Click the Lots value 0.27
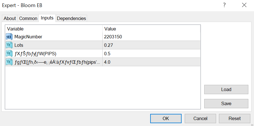Viewport: 254px width, 126px height. 109,45
